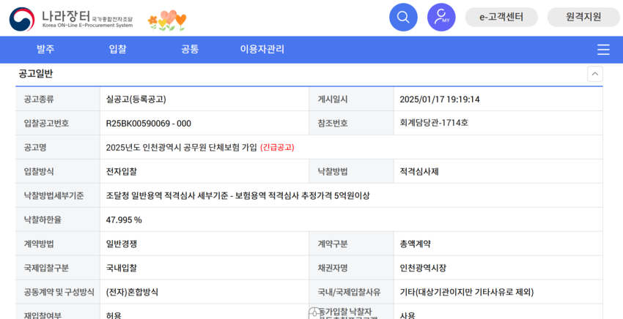Screen dimensions: 623x319
Task: Click the red (긴급공고) label
Action: (277, 147)
